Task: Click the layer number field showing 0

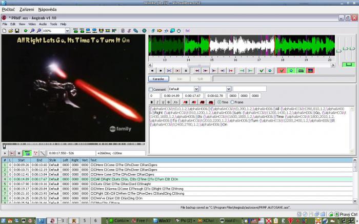Action: (x=154, y=96)
